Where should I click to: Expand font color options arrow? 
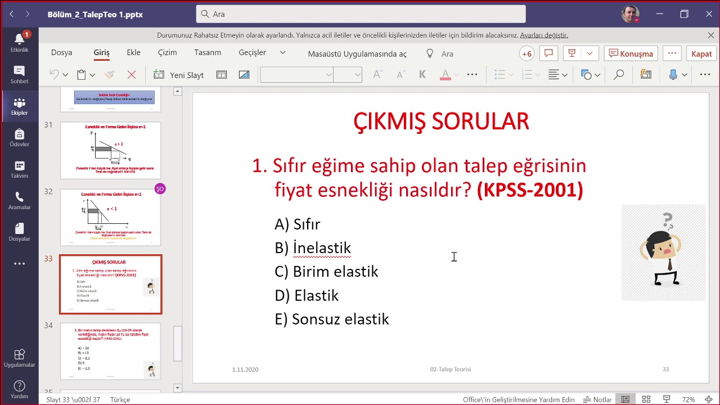click(456, 75)
